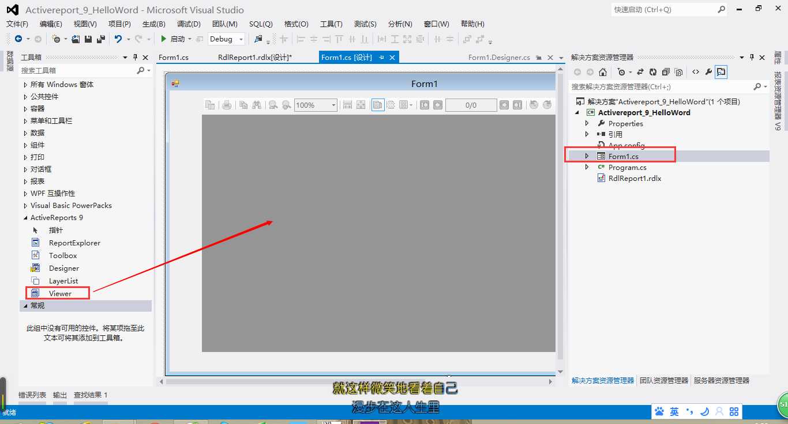The width and height of the screenshot is (788, 424).
Task: Expand the Program.cs node arrow
Action: (587, 167)
